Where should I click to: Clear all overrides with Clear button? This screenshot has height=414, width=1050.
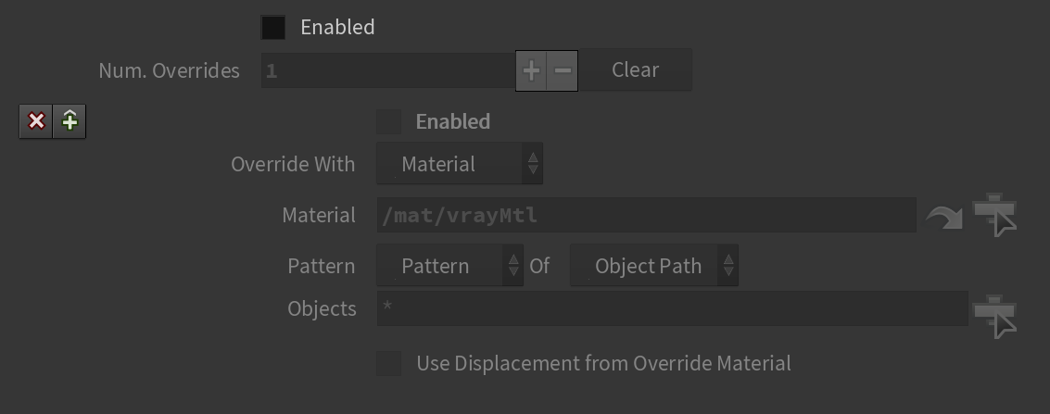tap(636, 70)
